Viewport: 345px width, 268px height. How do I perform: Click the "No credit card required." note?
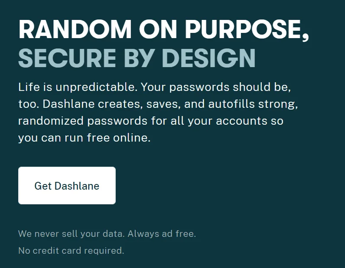71,250
